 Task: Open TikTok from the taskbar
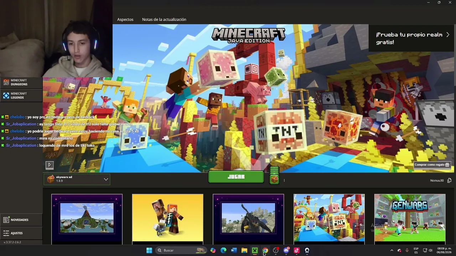coord(296,250)
